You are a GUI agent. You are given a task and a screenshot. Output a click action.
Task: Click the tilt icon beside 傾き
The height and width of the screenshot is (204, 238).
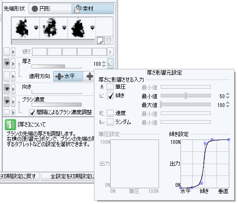click(102, 96)
